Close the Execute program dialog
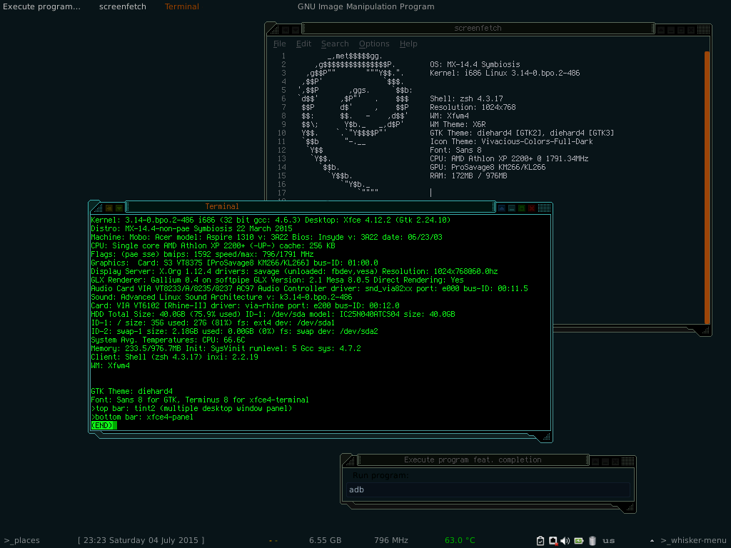 pos(615,462)
